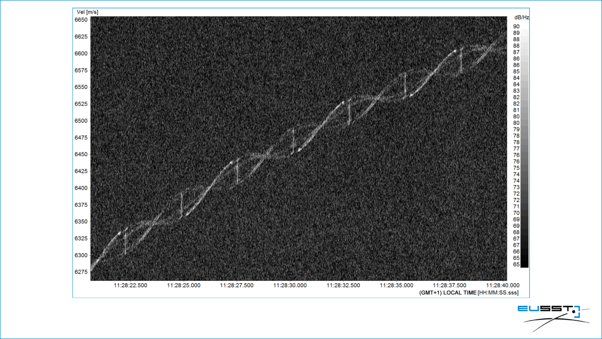Click the dB/Hz colorbar title

coord(521,18)
